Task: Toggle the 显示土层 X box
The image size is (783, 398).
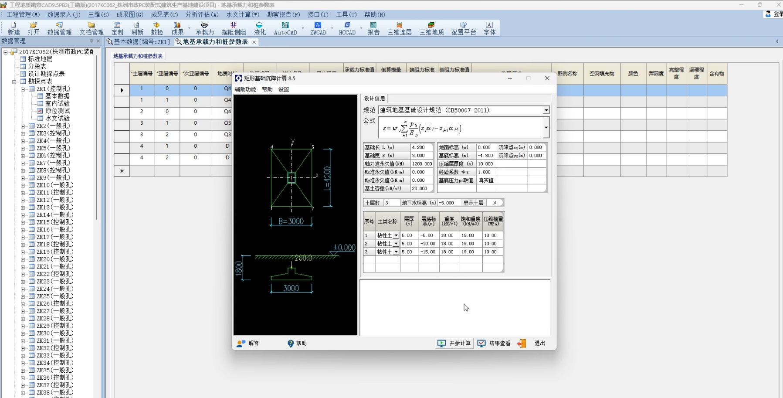Action: [x=495, y=203]
